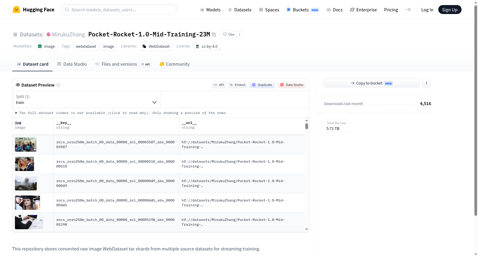Open the more options kebab menu
This screenshot has height=257, width=478.
coord(427,83)
